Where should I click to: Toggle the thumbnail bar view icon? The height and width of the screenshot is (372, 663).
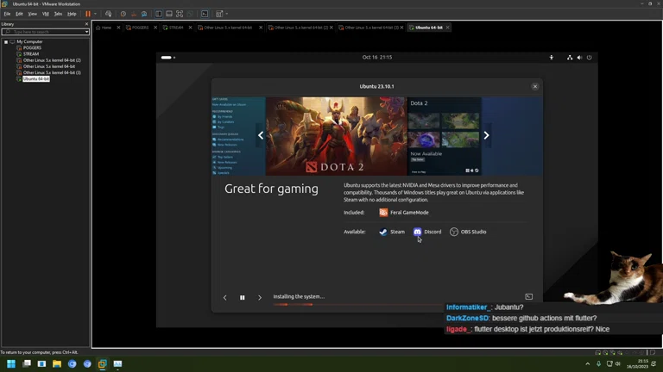coord(169,14)
